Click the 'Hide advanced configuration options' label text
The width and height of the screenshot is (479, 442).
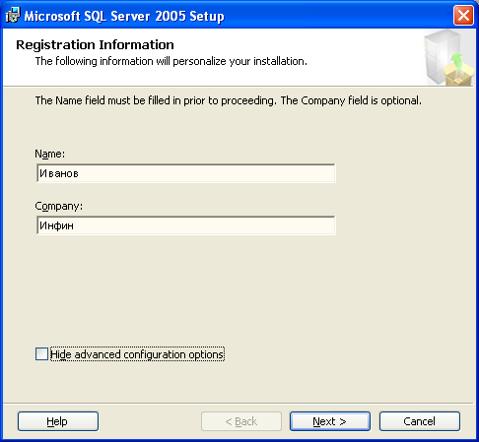(x=137, y=354)
